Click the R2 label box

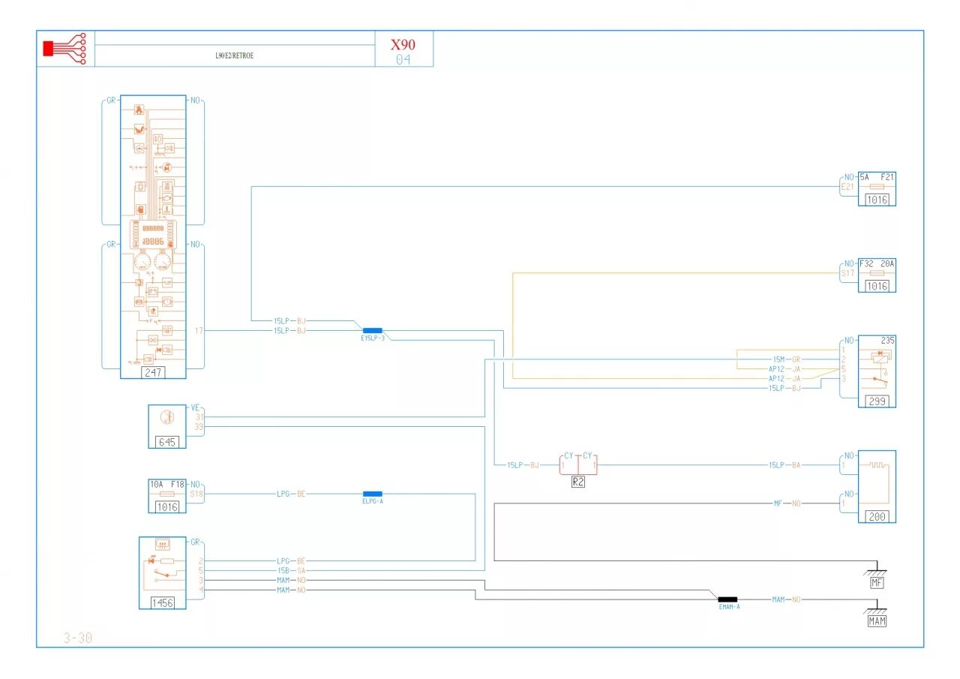tap(578, 482)
